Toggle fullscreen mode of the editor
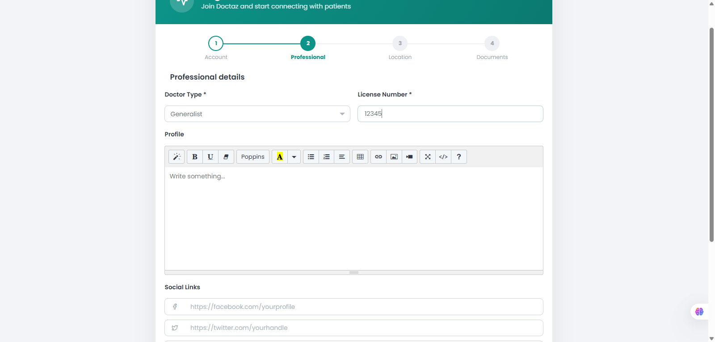The width and height of the screenshot is (715, 342). 428,157
